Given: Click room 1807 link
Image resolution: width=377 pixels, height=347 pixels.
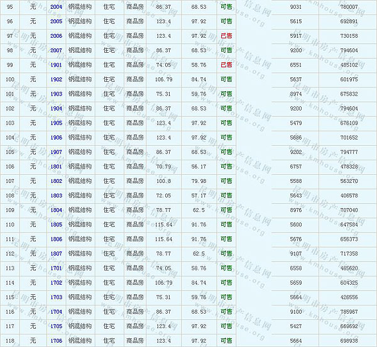Looking at the screenshot, I should tap(56, 253).
